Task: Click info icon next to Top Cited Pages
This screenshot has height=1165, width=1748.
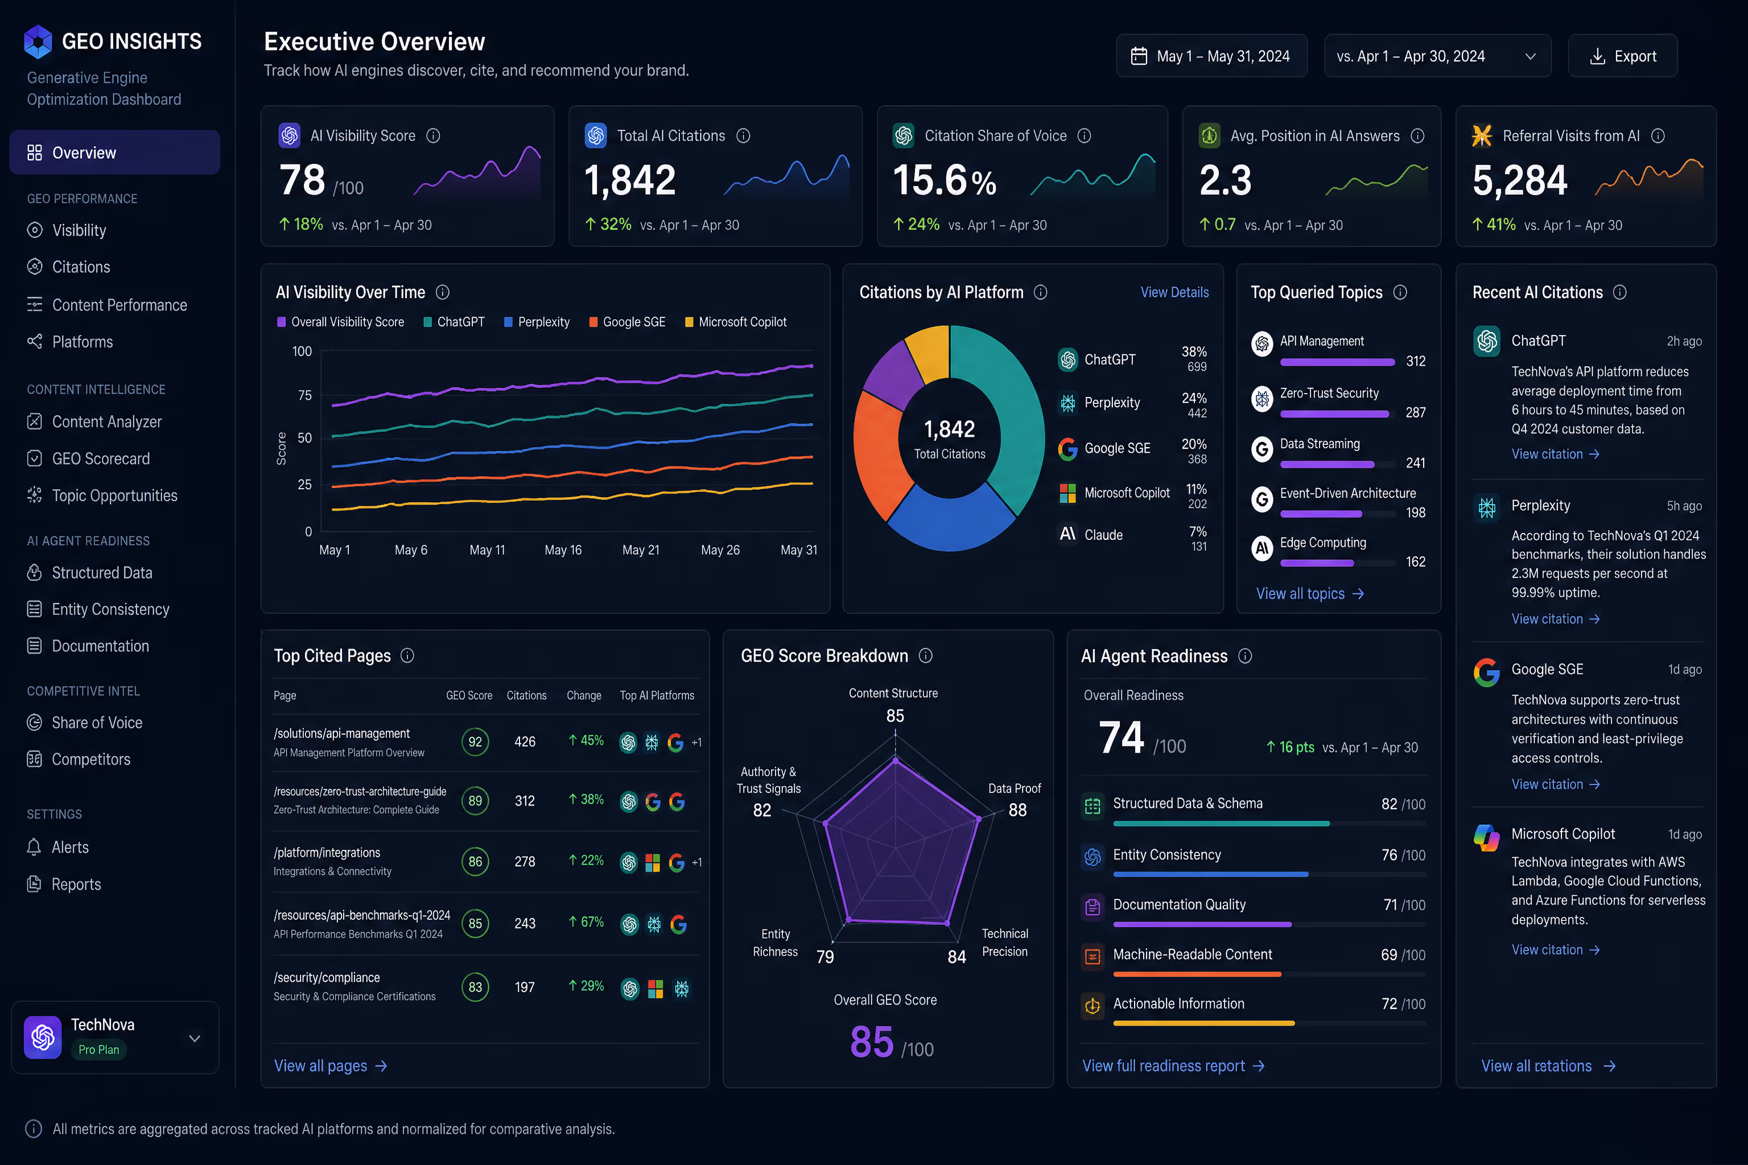Action: pyautogui.click(x=407, y=655)
